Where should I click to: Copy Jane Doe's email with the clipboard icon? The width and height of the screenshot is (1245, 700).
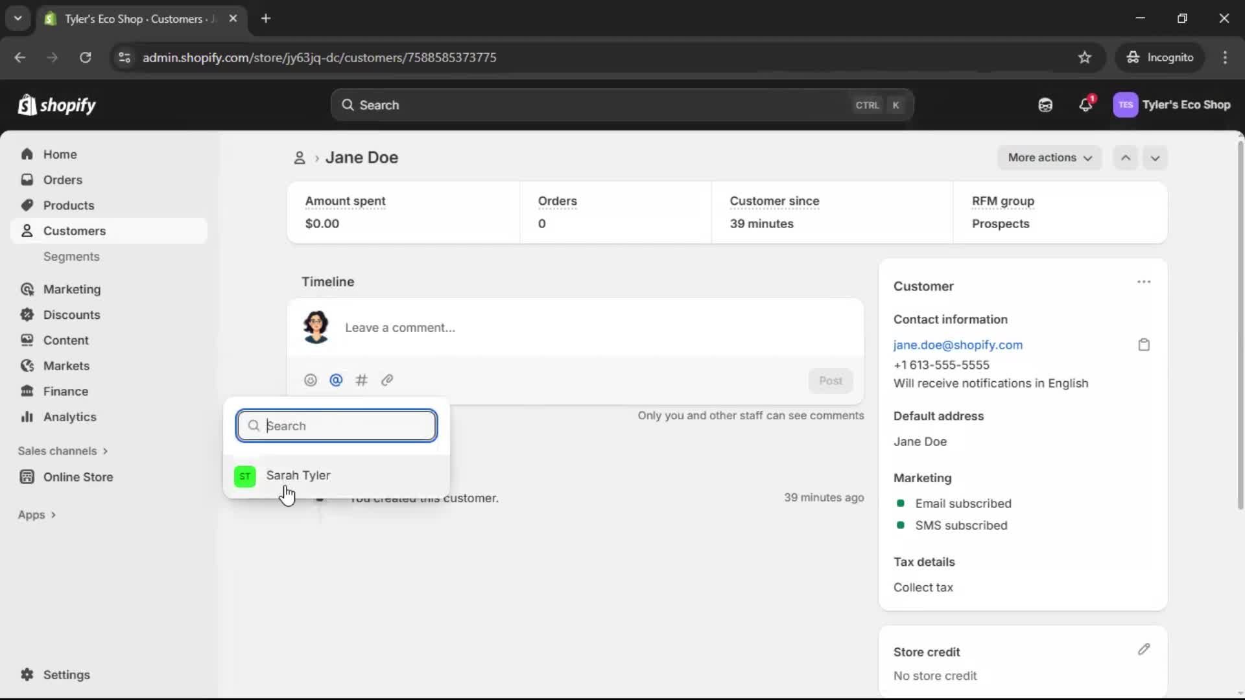pos(1144,344)
